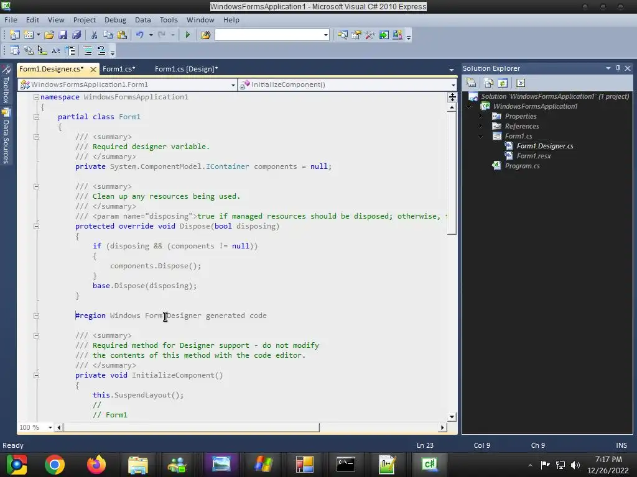Click the Add New Item toolbar icon
Screen dimensions: 637x477
(x=29, y=35)
